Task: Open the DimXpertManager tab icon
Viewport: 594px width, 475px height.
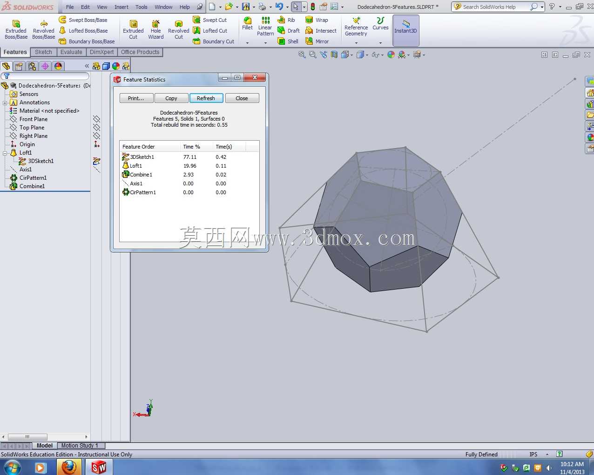Action: click(45, 66)
